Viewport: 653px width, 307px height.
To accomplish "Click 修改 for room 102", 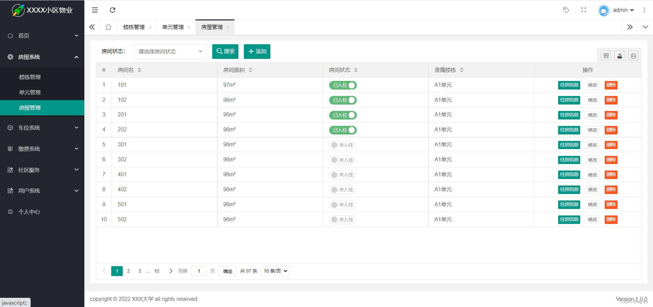I will pyautogui.click(x=592, y=100).
